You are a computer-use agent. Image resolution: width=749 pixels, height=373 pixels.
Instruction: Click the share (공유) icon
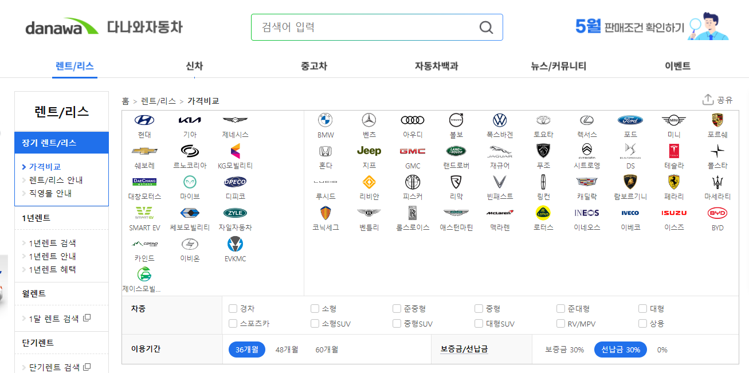708,100
